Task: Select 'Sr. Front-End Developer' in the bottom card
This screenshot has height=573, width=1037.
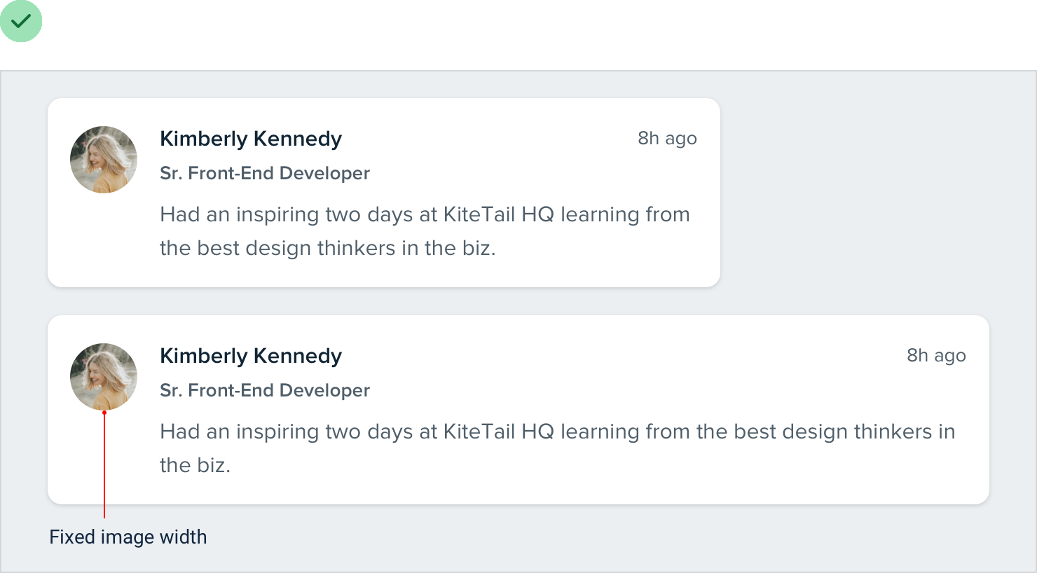Action: [265, 390]
